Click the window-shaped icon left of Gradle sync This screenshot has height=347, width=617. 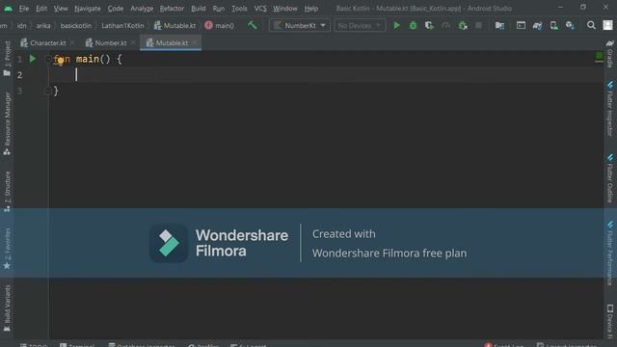[x=521, y=26]
